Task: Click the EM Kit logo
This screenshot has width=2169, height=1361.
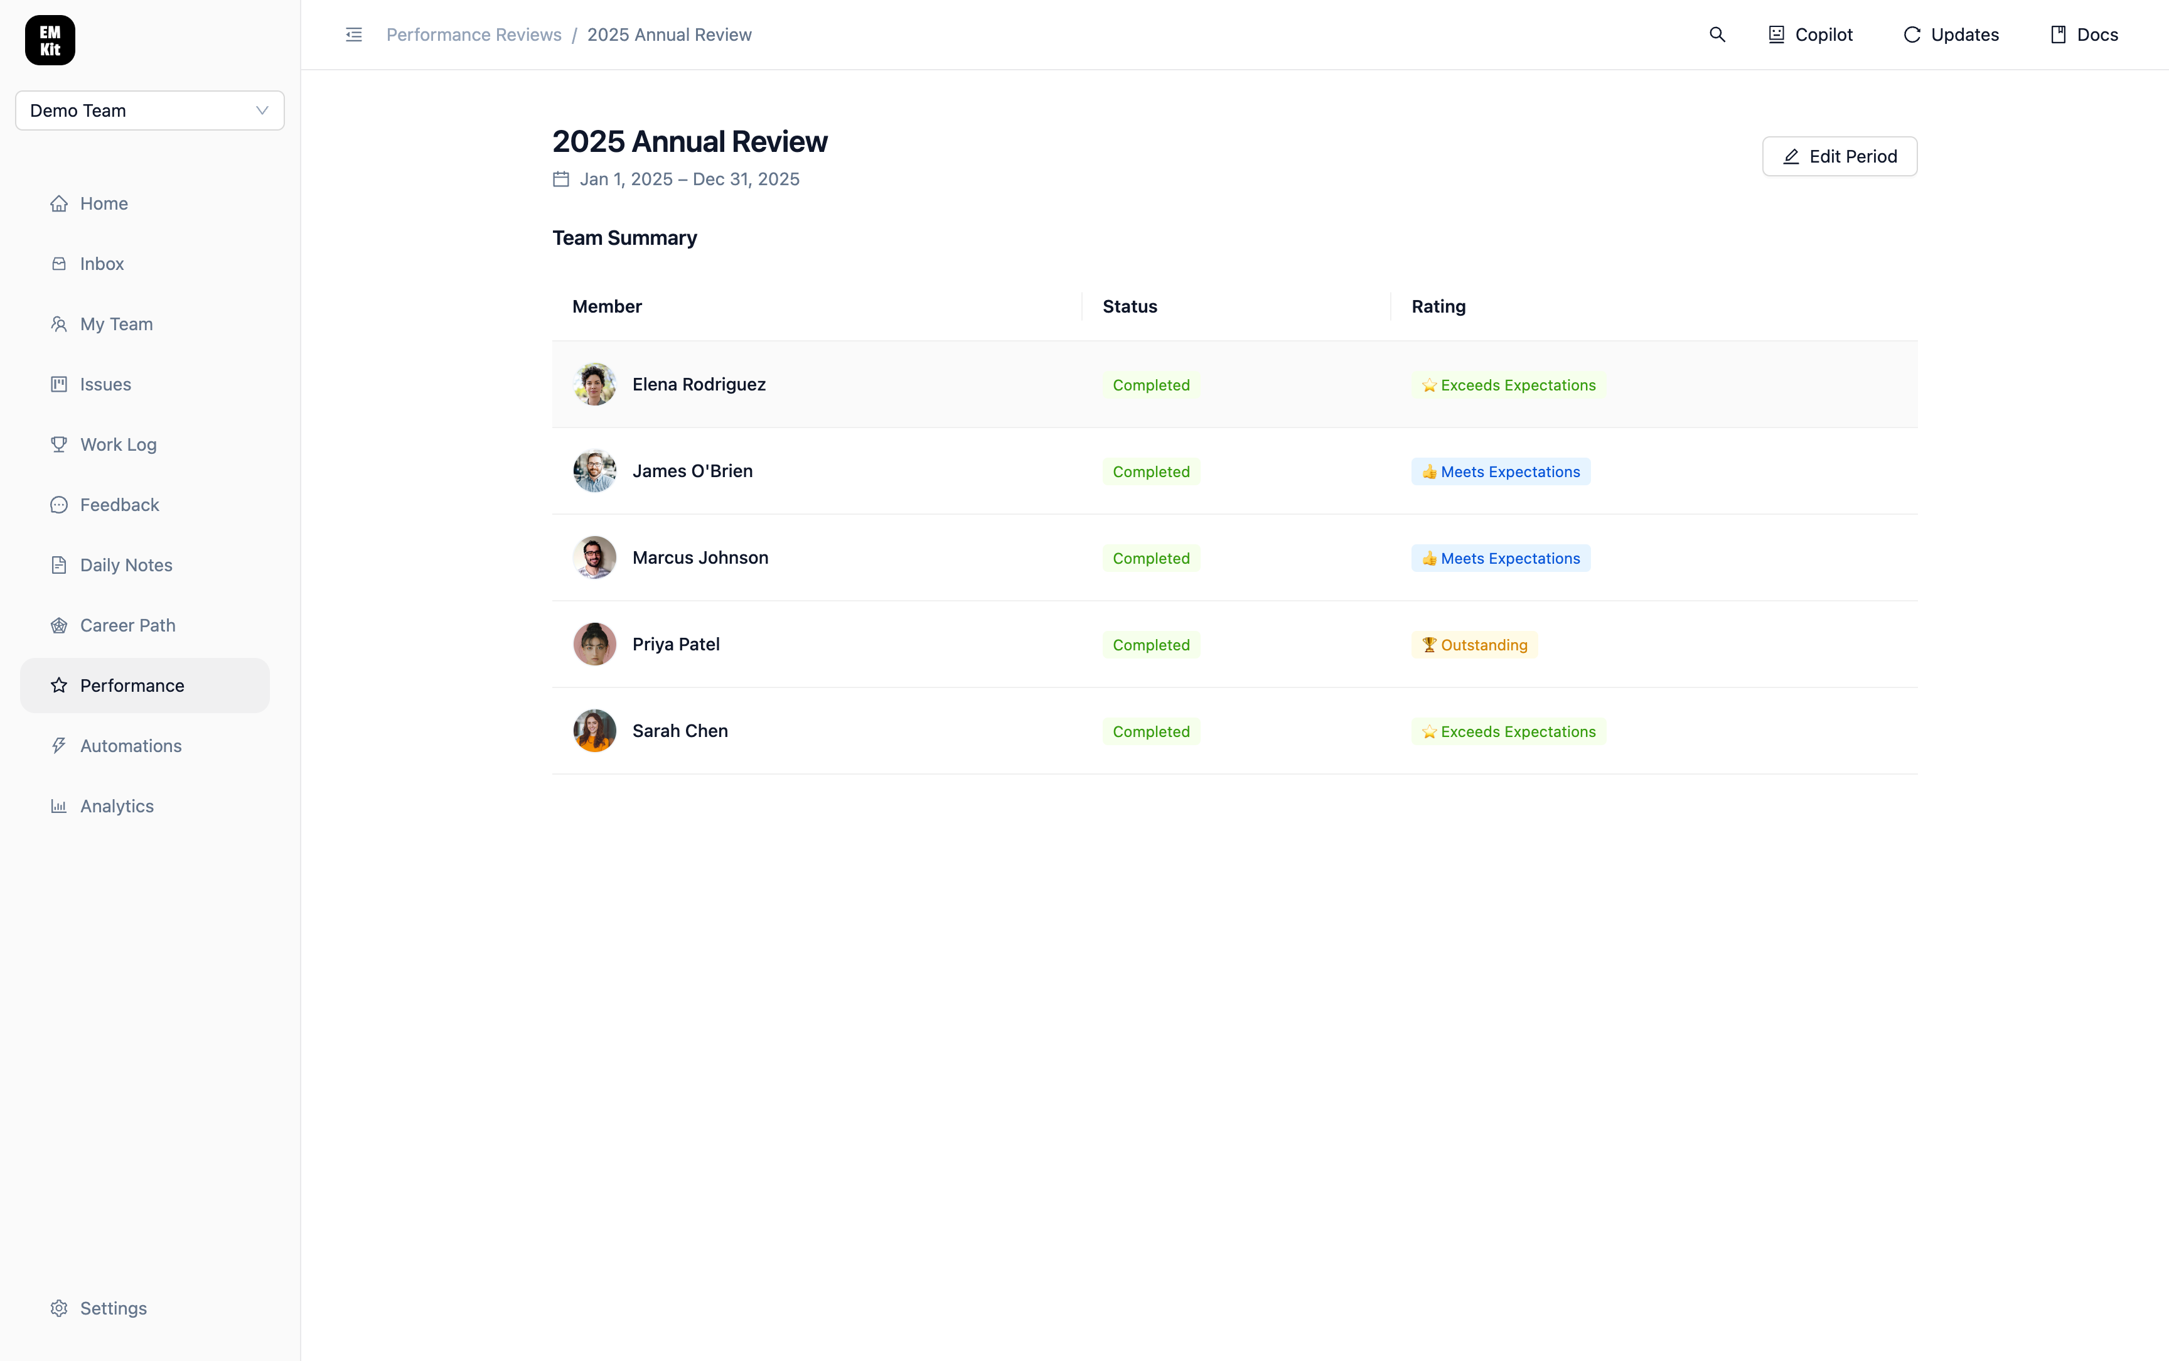Action: point(50,41)
